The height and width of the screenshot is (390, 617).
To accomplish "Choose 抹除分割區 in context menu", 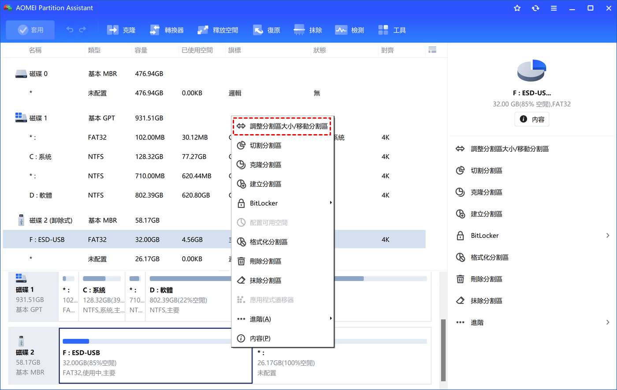I will 282,281.
